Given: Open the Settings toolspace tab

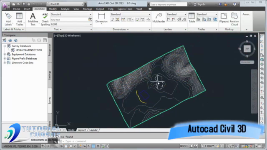Looking at the screenshot, I should 50,75.
